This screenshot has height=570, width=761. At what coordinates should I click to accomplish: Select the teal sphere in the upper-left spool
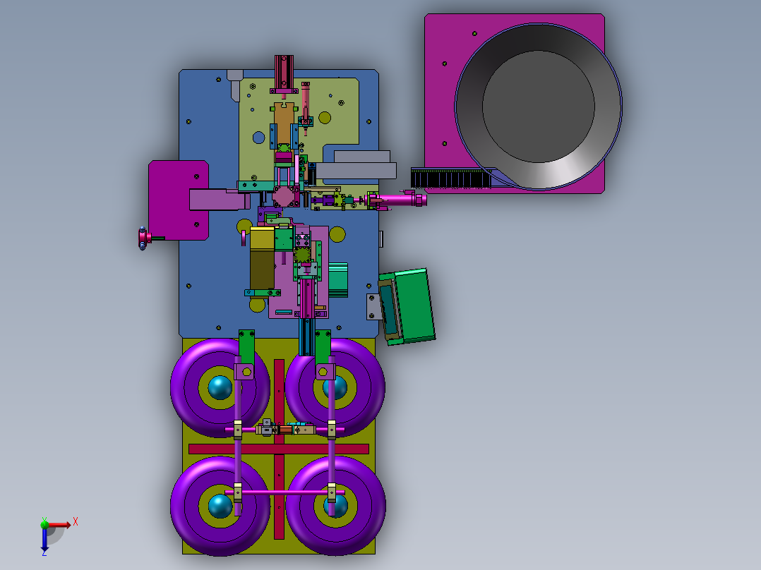[220, 387]
